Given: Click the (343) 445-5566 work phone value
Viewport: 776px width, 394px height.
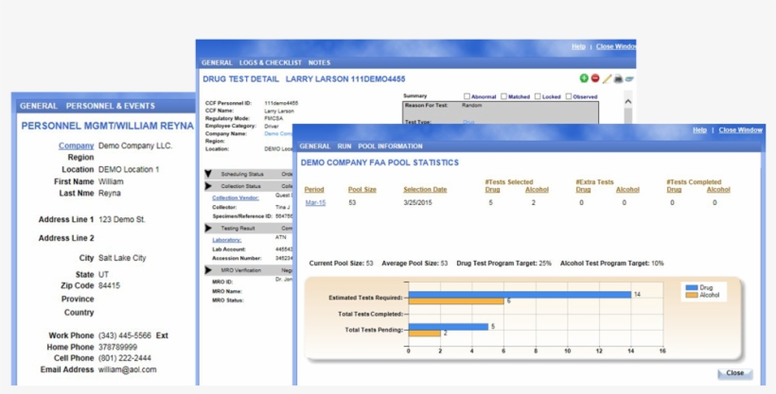Looking at the screenshot, I should (x=125, y=335).
